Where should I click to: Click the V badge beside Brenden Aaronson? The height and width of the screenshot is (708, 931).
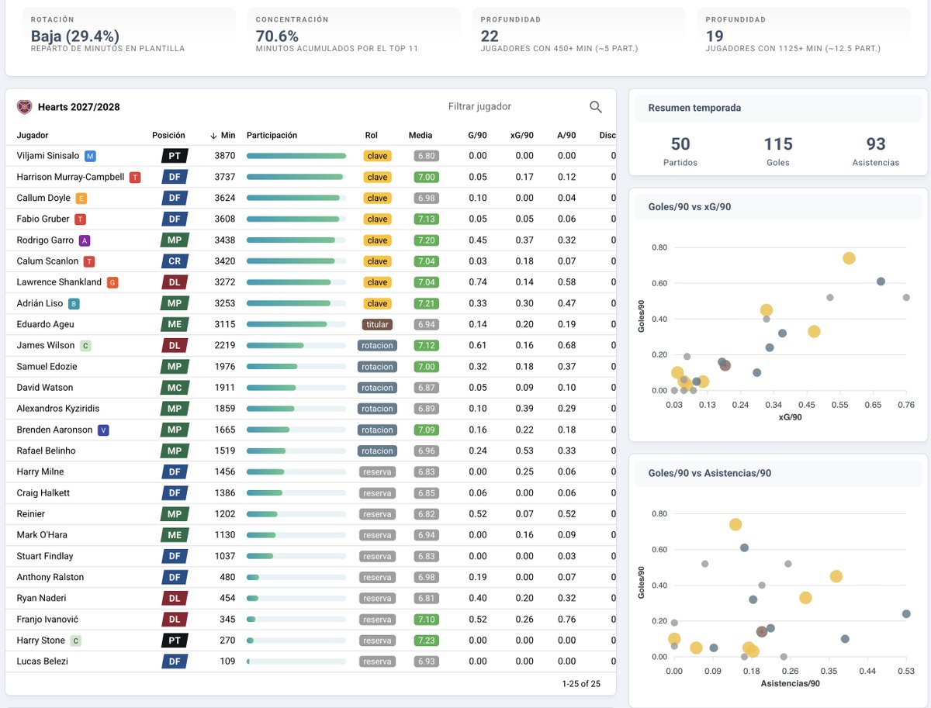[103, 430]
